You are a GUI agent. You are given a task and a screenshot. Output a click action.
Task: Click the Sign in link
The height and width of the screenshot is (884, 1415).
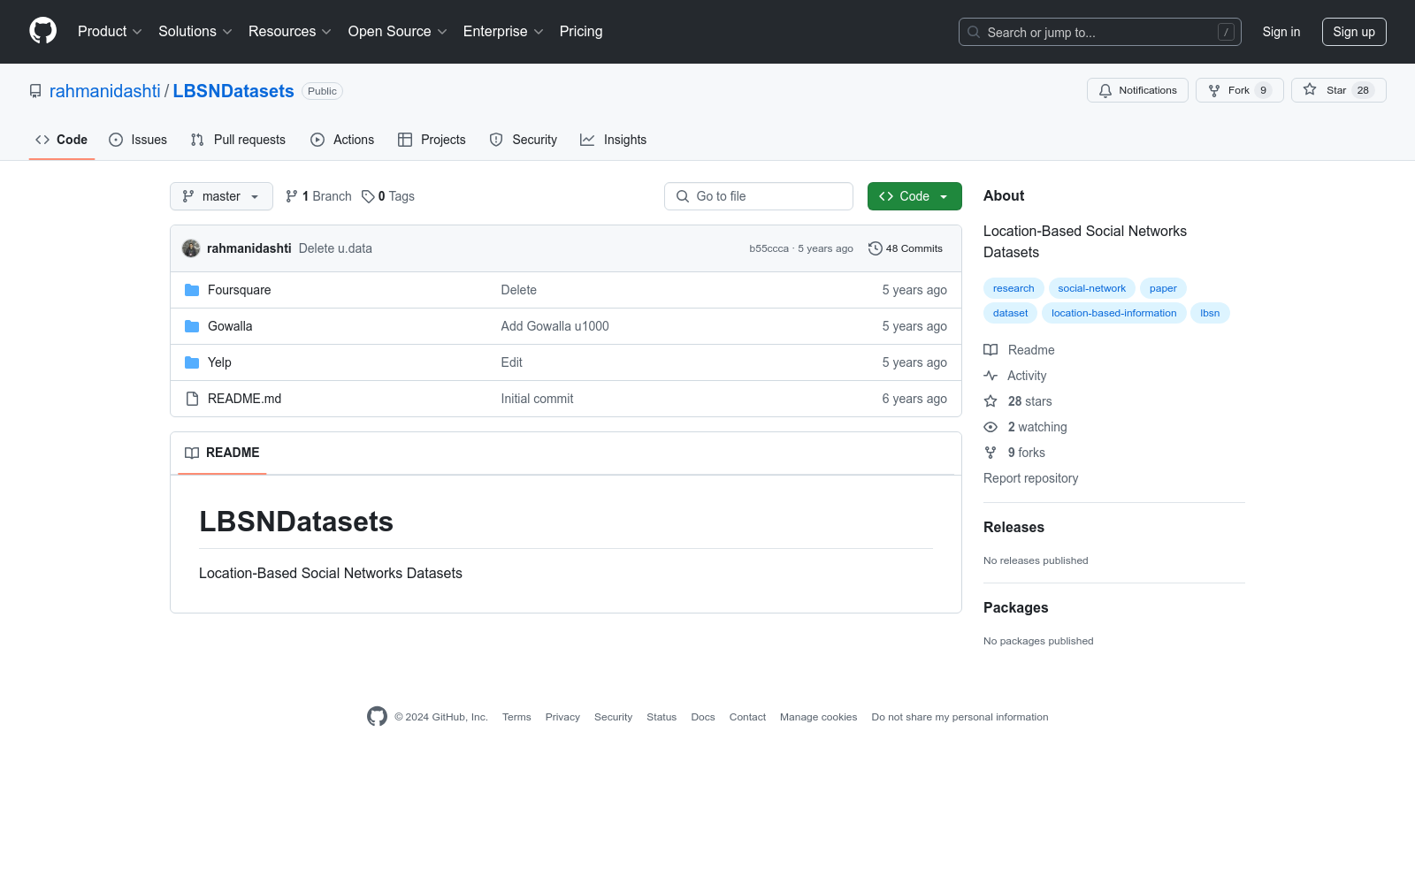1281,32
